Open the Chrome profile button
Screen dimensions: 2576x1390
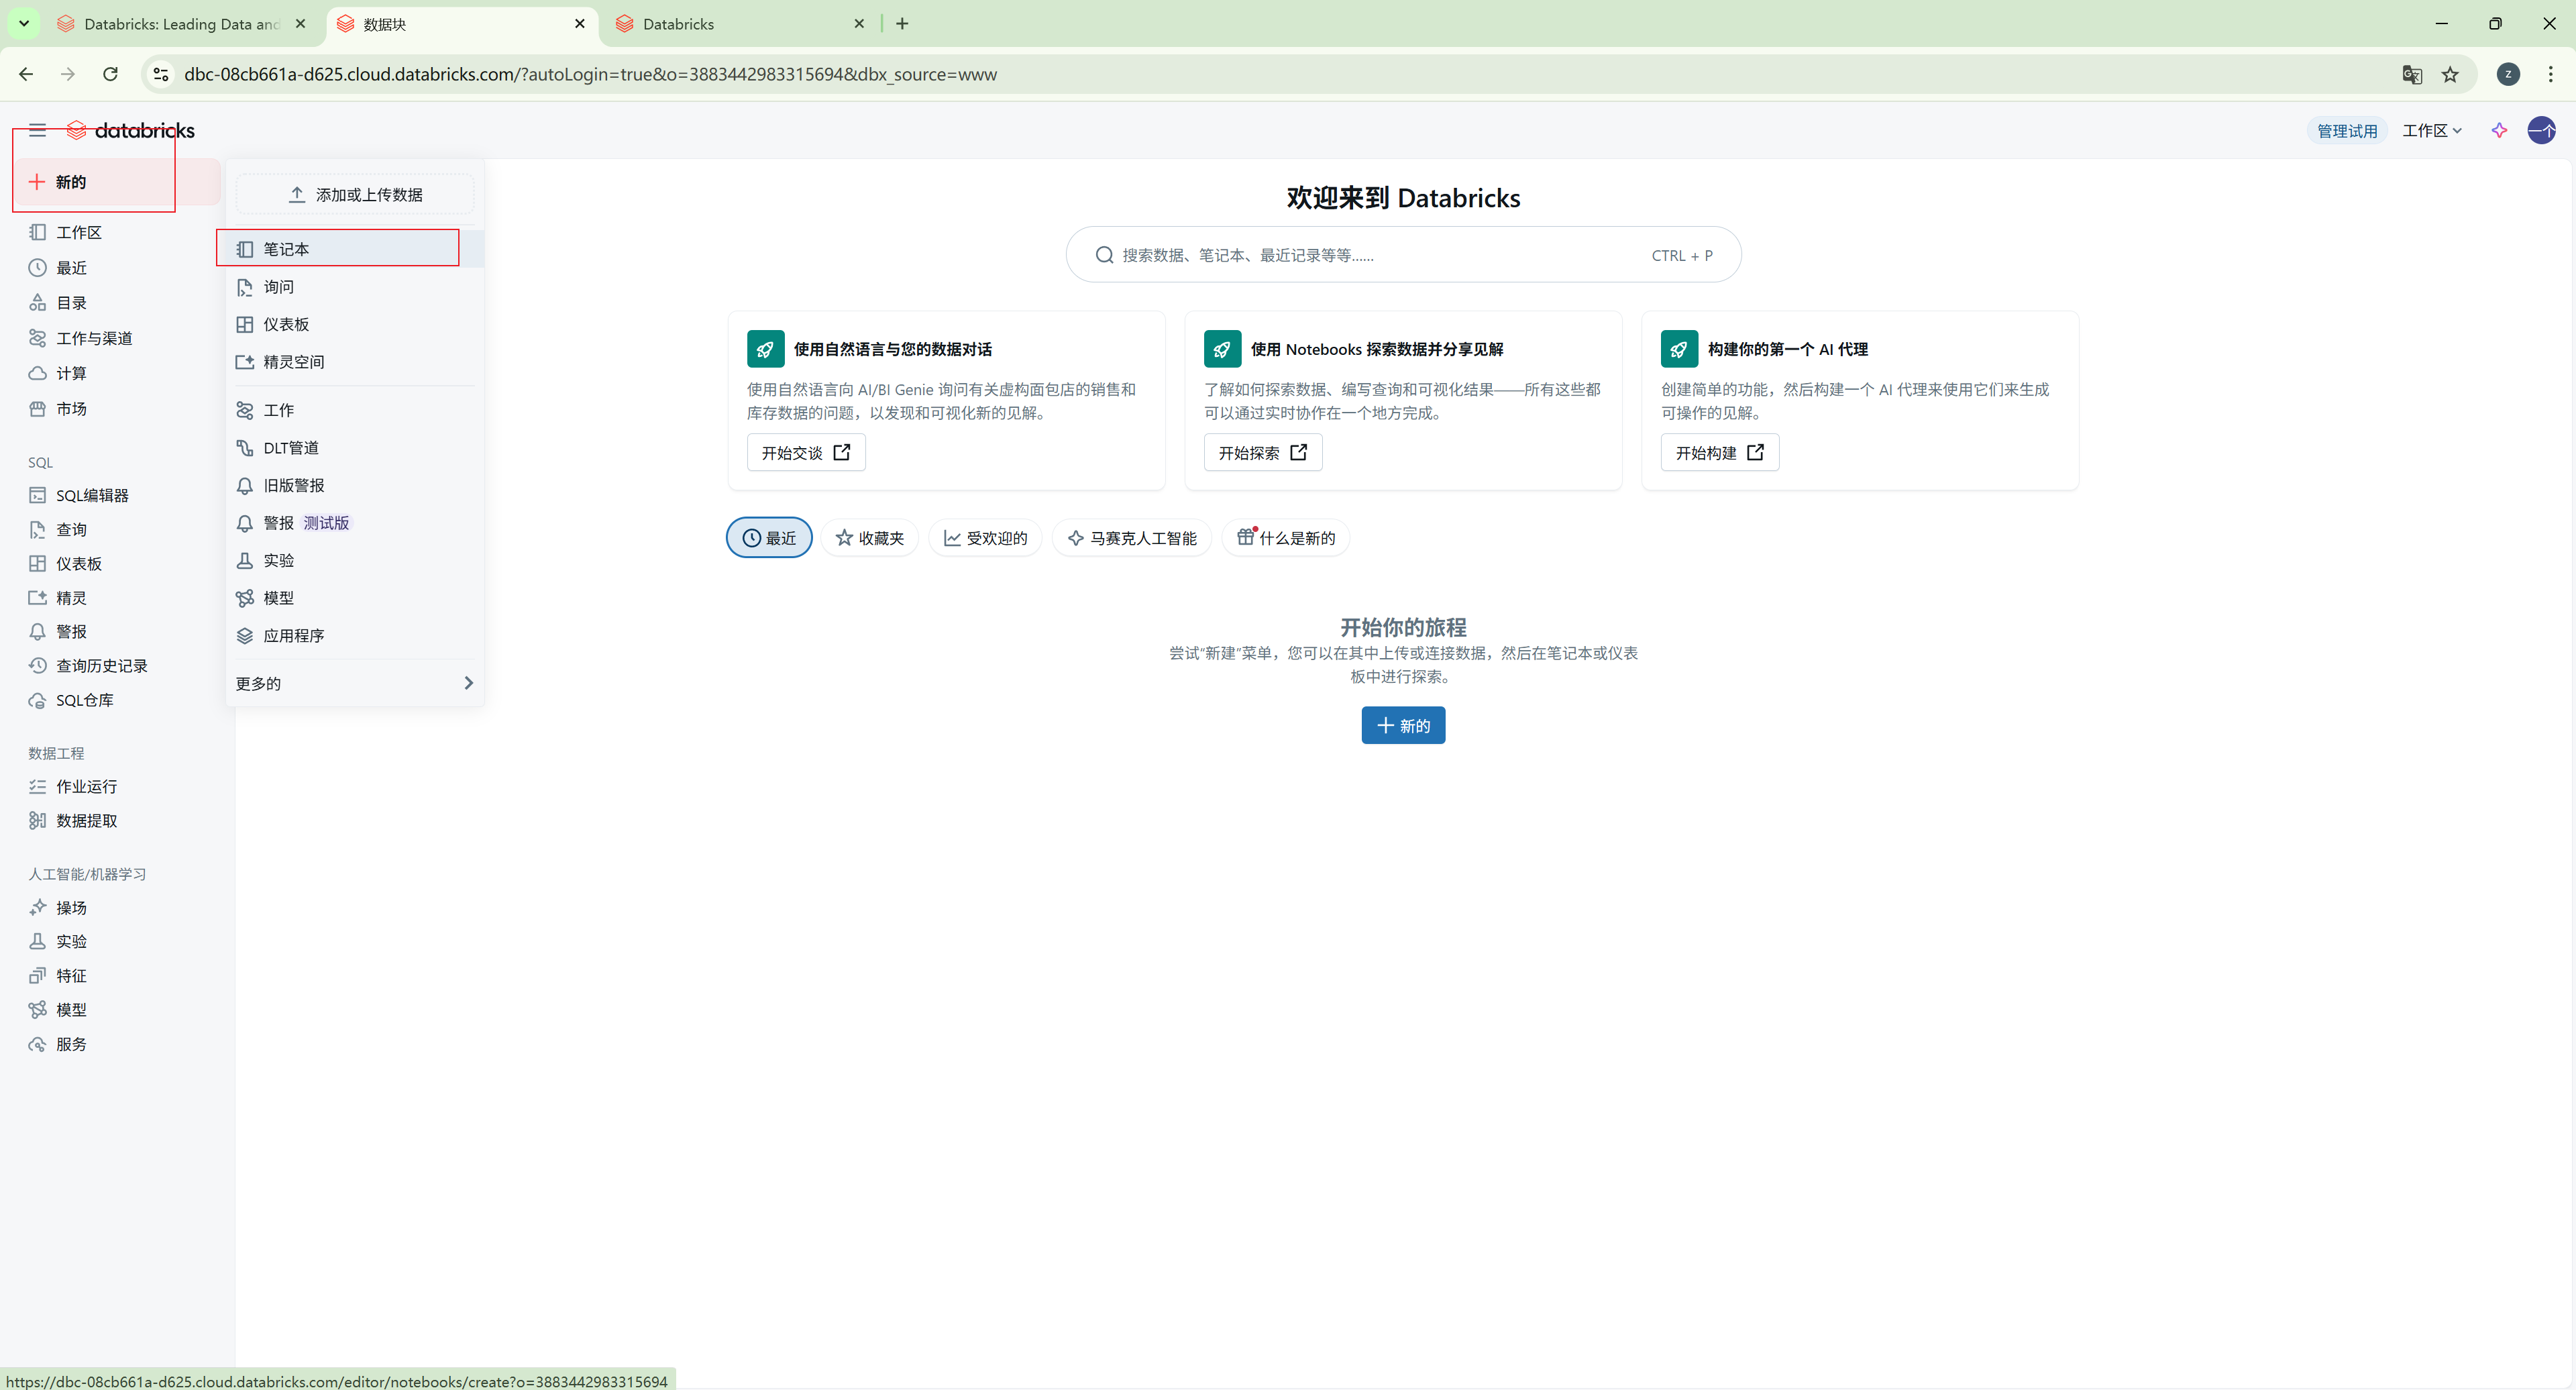pos(2508,74)
